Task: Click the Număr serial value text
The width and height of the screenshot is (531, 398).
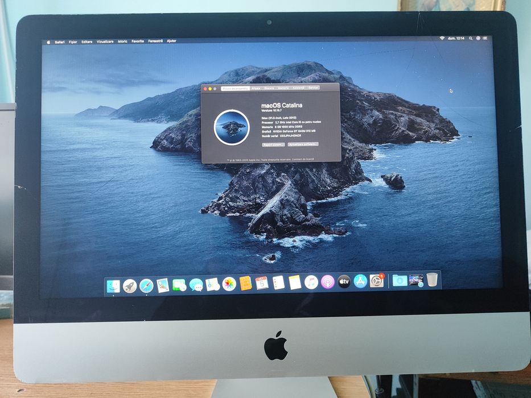Action: click(291, 135)
